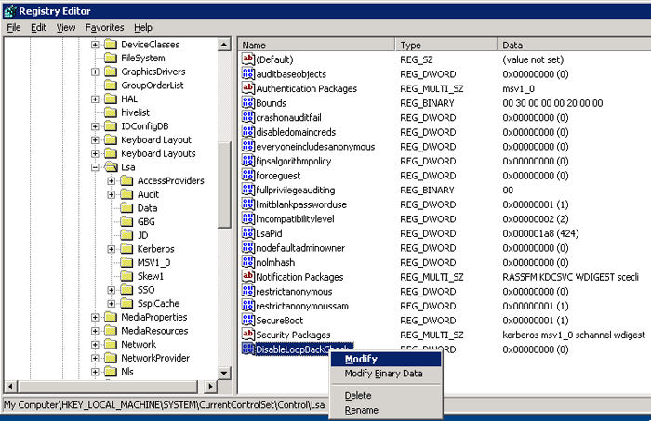Expand the DeviceClasses key
651x421 pixels.
(95, 45)
